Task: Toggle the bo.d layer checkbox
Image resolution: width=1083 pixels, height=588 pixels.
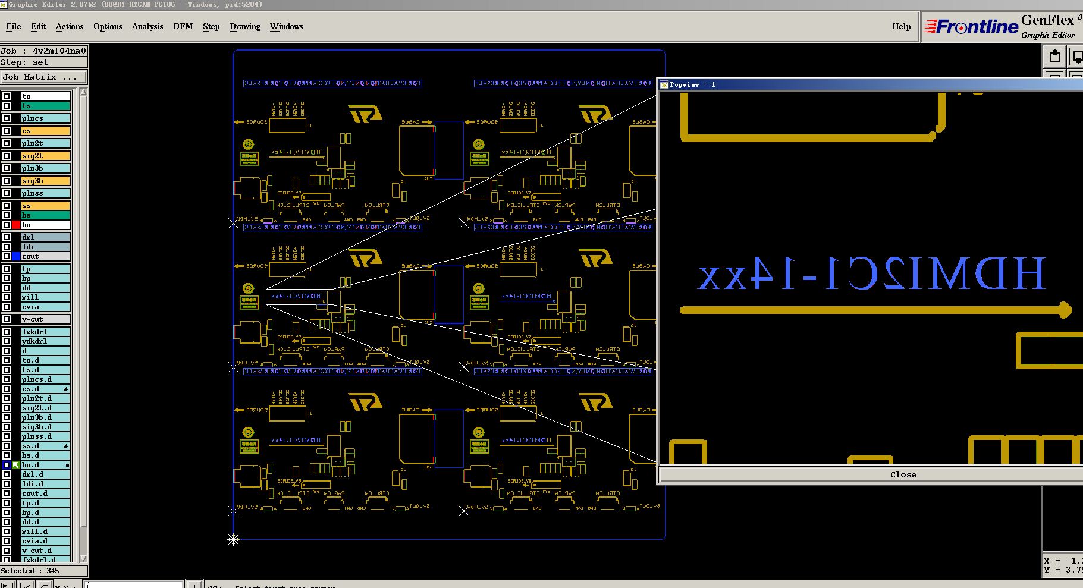Action: [7, 465]
